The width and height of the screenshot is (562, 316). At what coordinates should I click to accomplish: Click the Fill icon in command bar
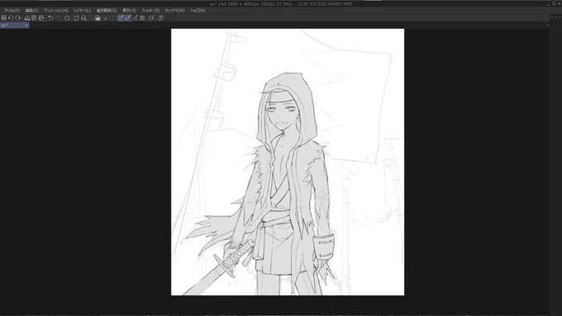click(98, 18)
